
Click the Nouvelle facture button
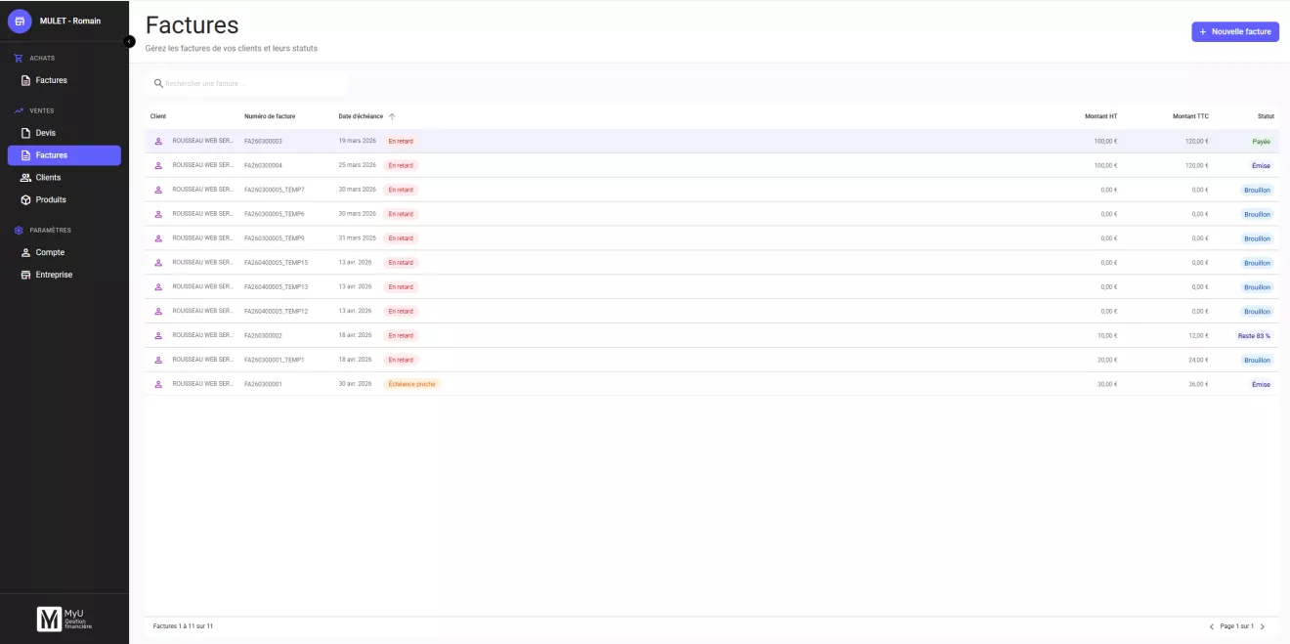tap(1235, 32)
